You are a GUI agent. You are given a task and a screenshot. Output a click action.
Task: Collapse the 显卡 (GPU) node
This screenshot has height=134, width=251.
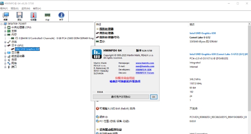(5, 46)
